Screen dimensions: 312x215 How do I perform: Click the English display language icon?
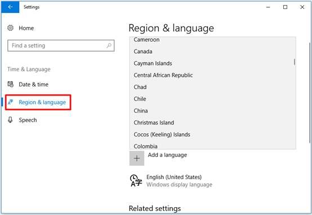[136, 181]
